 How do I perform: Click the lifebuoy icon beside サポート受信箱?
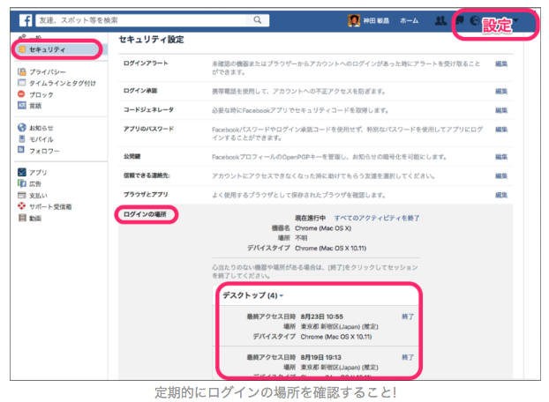point(22,206)
